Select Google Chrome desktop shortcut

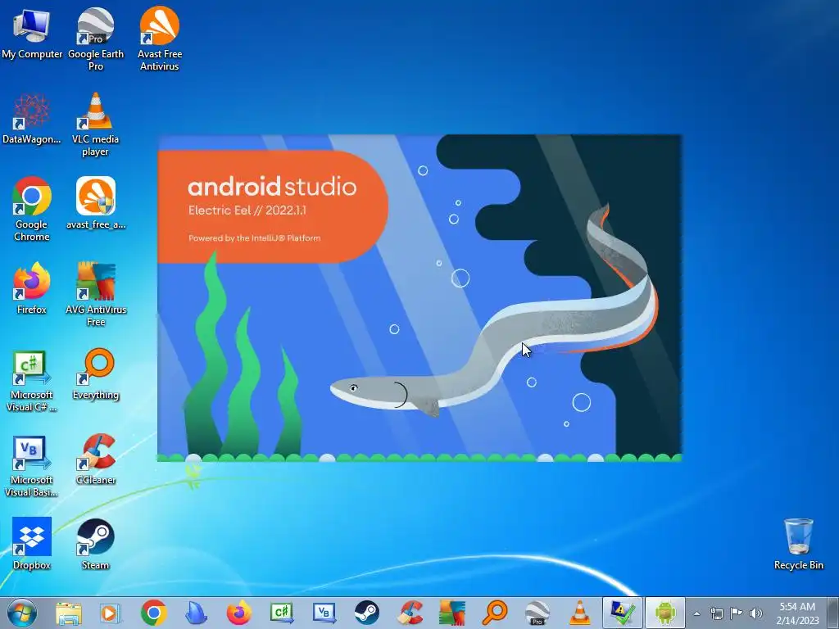[32, 209]
